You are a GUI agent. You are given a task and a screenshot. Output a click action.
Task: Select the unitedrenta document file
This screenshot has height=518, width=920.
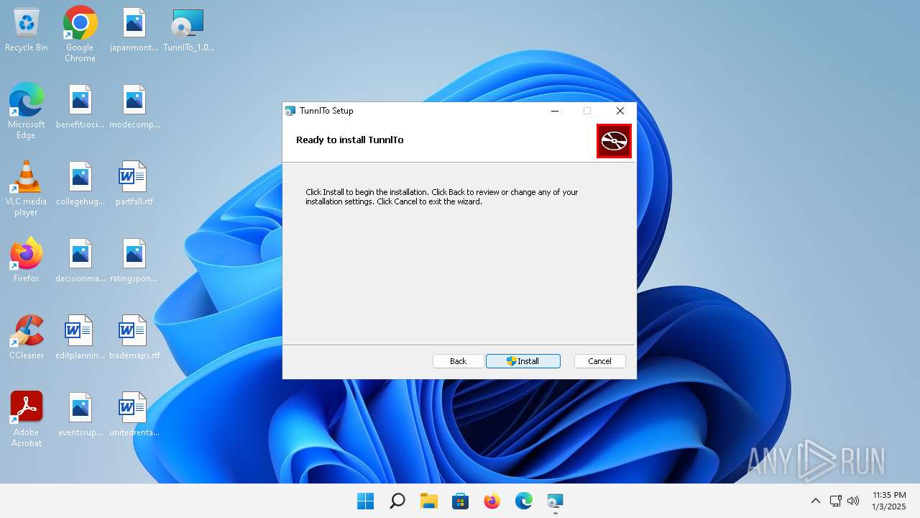click(x=134, y=415)
